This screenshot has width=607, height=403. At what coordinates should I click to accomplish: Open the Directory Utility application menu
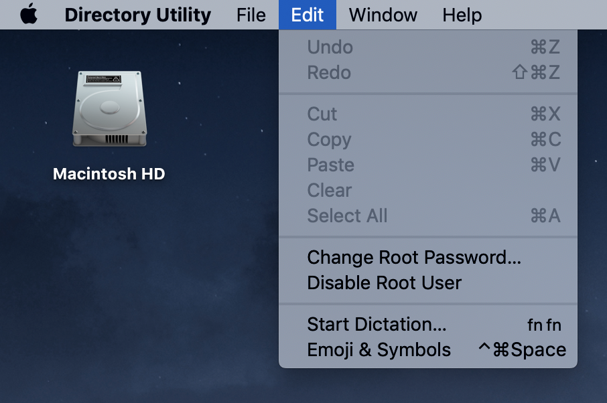[138, 15]
